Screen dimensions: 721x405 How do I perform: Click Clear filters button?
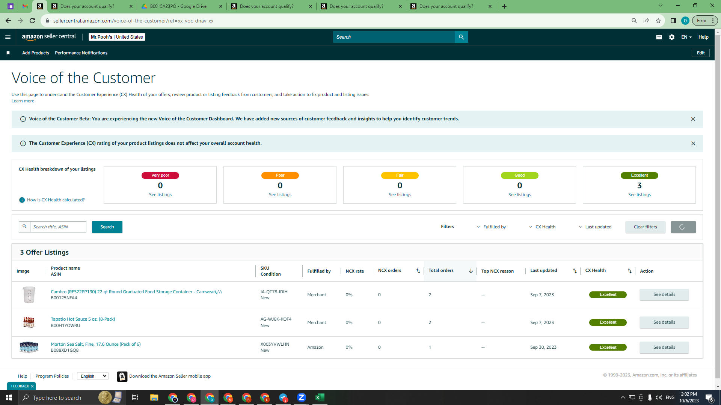tap(645, 227)
